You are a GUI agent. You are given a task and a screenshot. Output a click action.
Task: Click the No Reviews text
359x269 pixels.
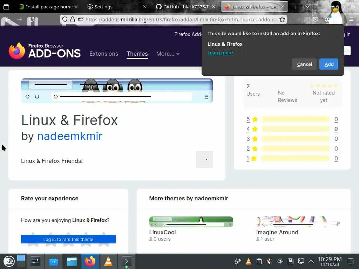pos(287,96)
